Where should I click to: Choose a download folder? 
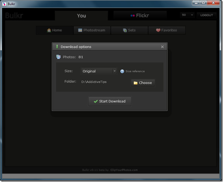(143, 83)
